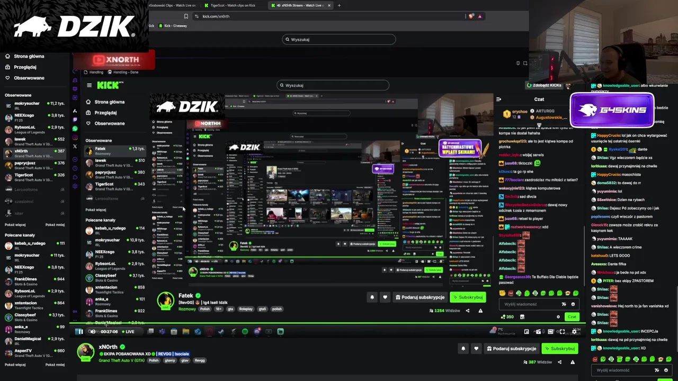678x381 pixels.
Task: Open WhatsApp from the Opera sidebar strip
Action: tap(75, 129)
